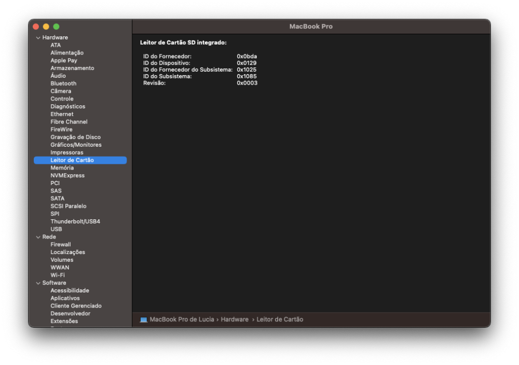Open the FireWire entry

click(61, 129)
